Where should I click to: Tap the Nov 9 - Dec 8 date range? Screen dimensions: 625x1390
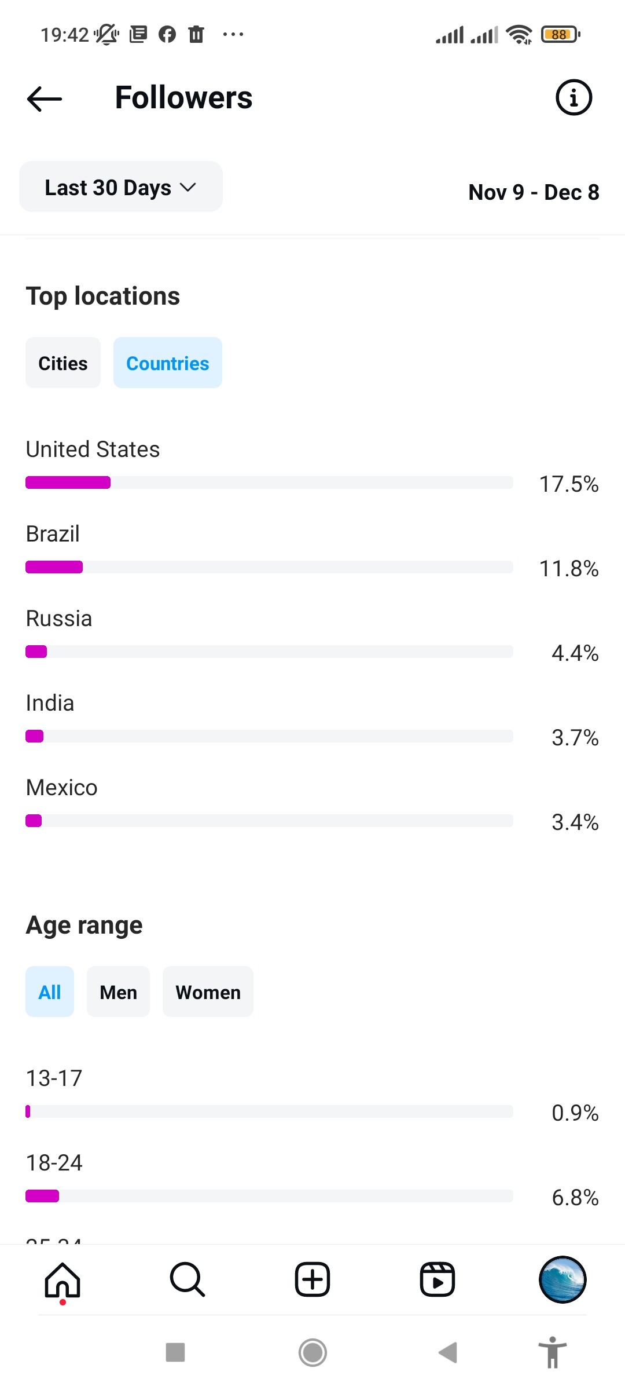[534, 192]
